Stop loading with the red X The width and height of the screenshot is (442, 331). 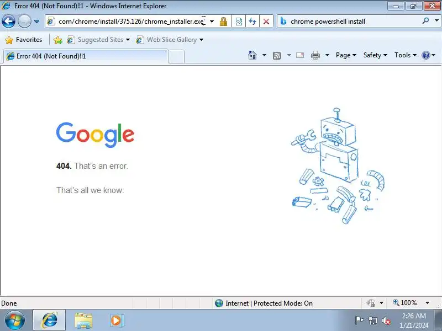[266, 22]
